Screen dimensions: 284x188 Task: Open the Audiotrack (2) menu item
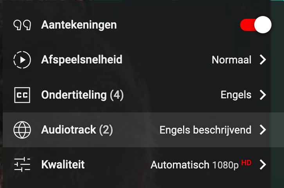(77, 130)
